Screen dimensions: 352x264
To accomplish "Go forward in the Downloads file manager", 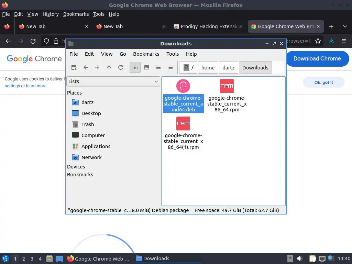I will pyautogui.click(x=97, y=67).
